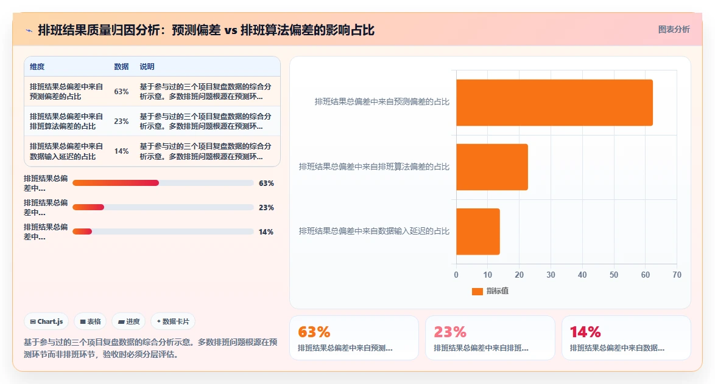Image resolution: width=715 pixels, height=384 pixels.
Task: Click the 63% progress bar
Action: [163, 183]
